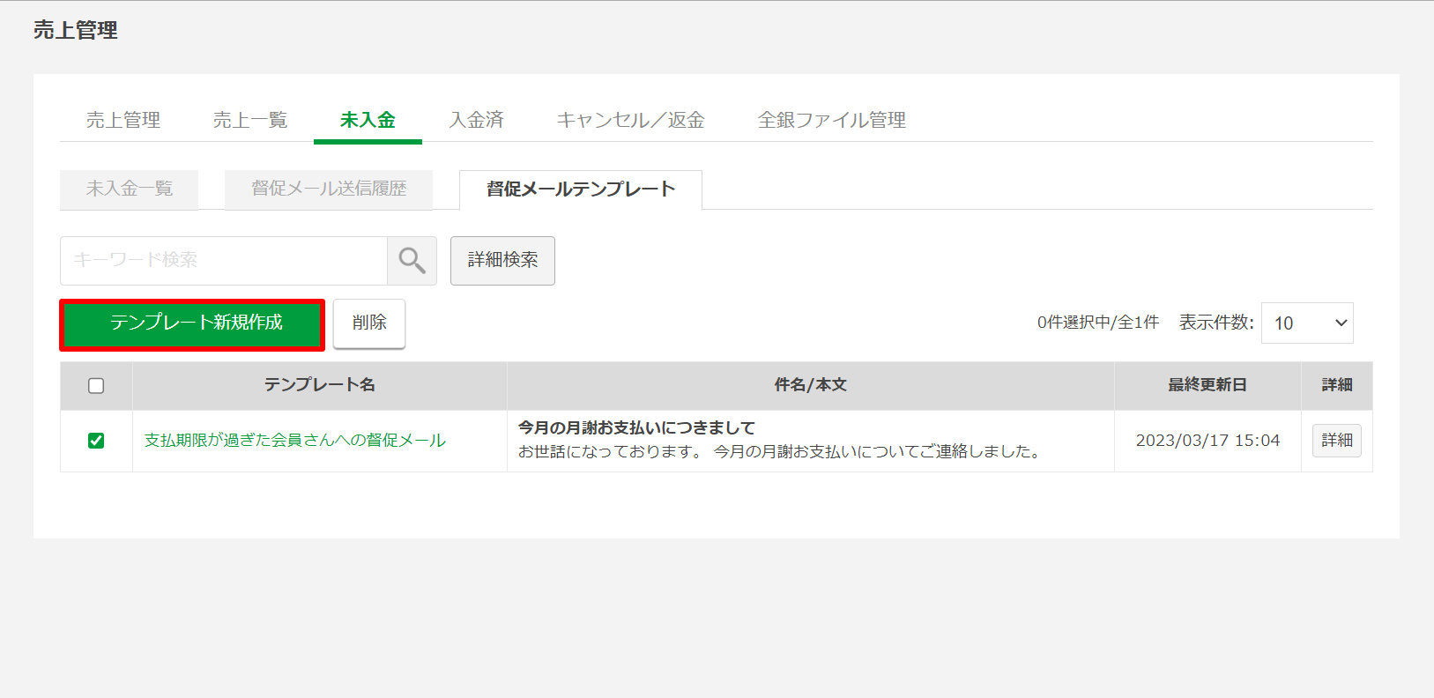
Task: Click the 0件選択中/全1件 count text
Action: pyautogui.click(x=1098, y=323)
